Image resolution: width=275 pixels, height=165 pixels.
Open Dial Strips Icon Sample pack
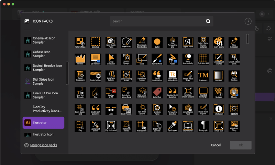pos(44,81)
